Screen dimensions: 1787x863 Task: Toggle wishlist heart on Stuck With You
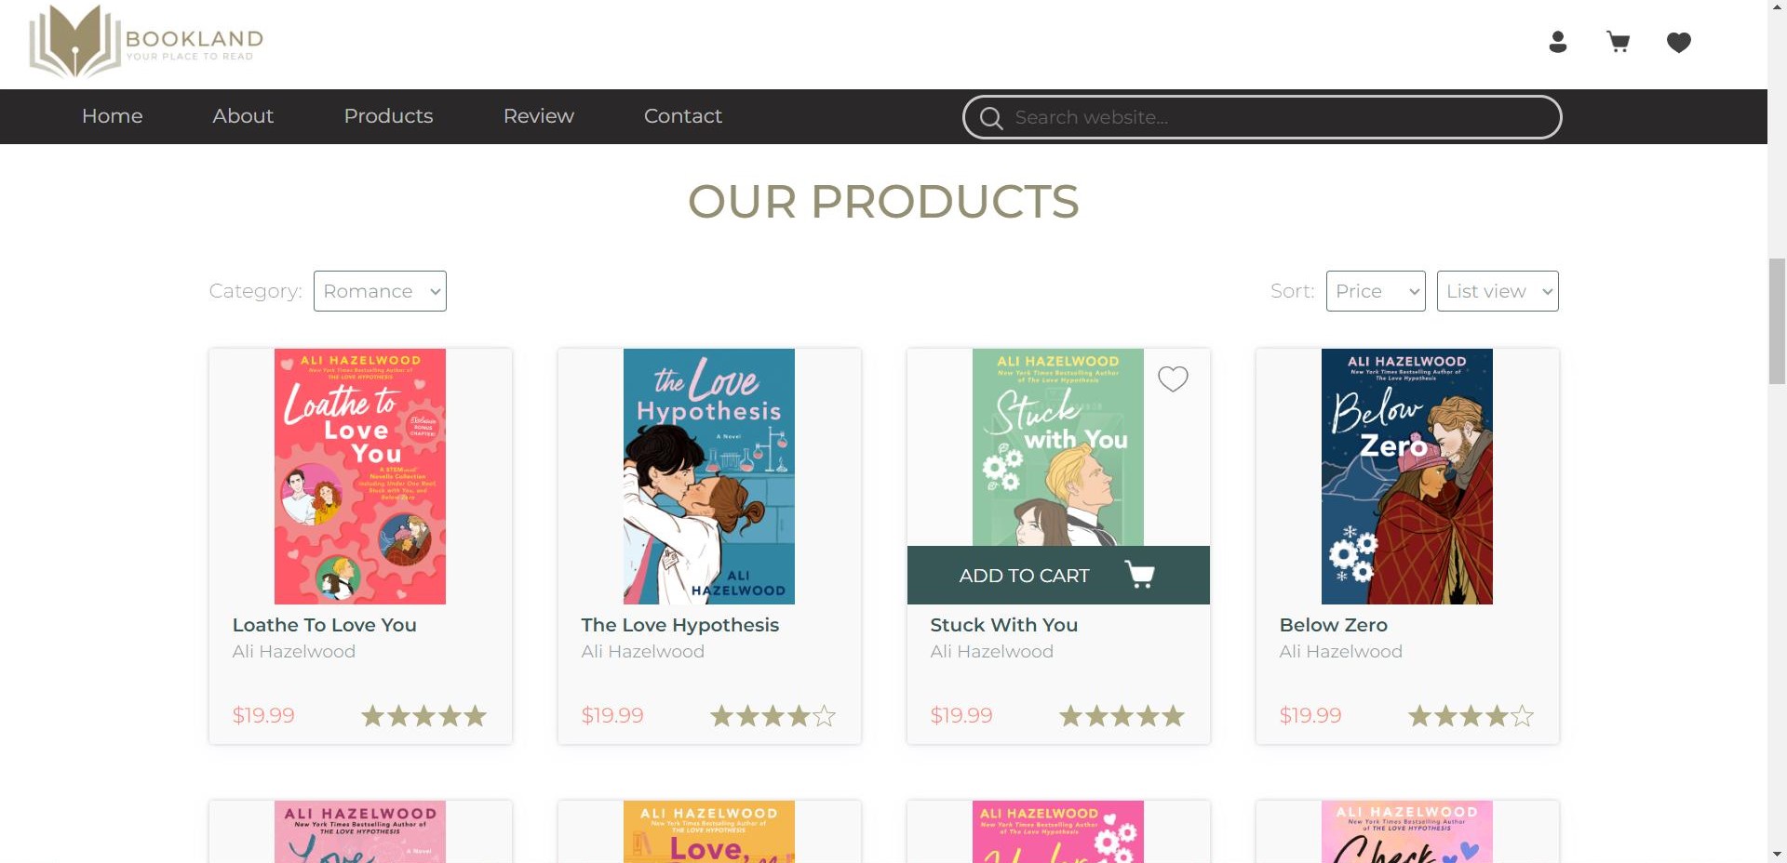point(1173,378)
